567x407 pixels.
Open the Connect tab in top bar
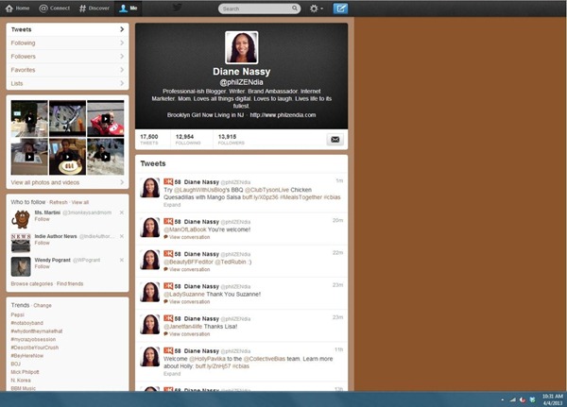(54, 8)
